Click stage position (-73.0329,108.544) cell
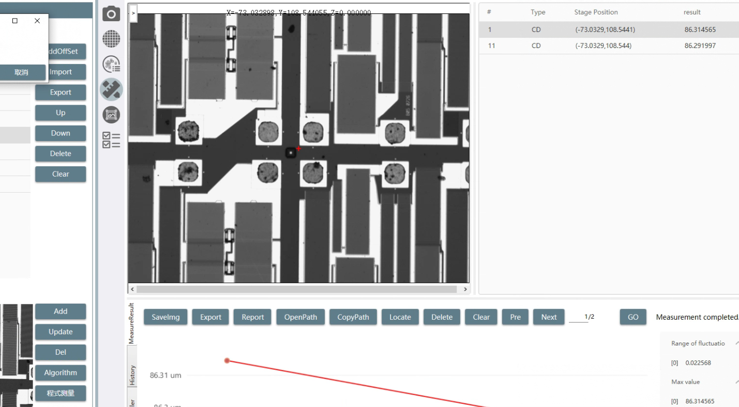Image resolution: width=739 pixels, height=407 pixels. point(604,45)
